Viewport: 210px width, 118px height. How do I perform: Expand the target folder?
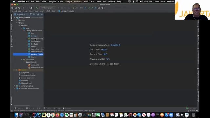[x=17, y=70]
